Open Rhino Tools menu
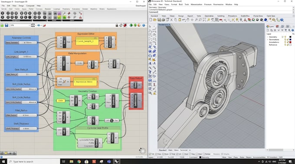Image resolution: width=295 pixels, height=164 pixels. (187, 4)
